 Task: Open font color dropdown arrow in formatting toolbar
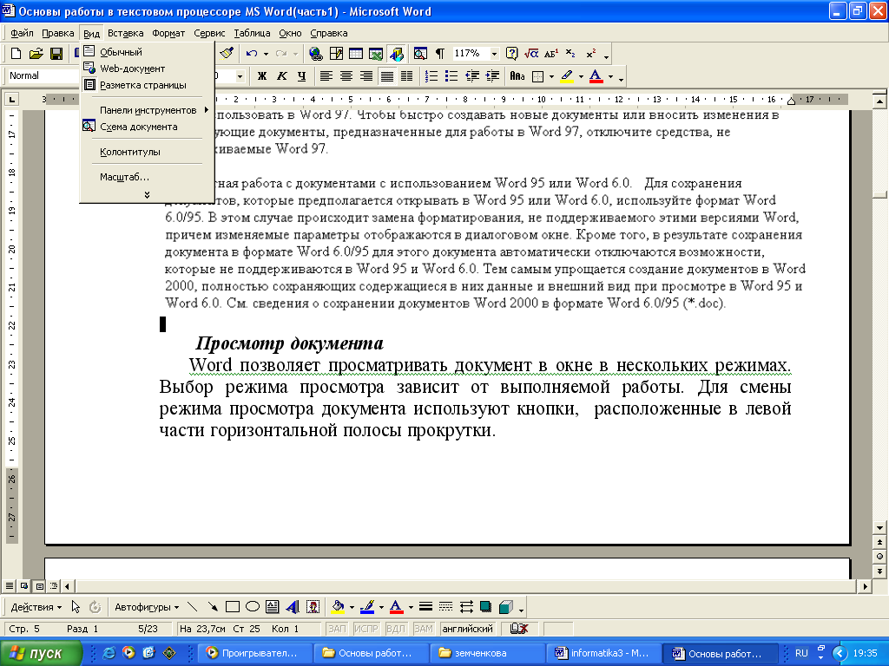610,76
